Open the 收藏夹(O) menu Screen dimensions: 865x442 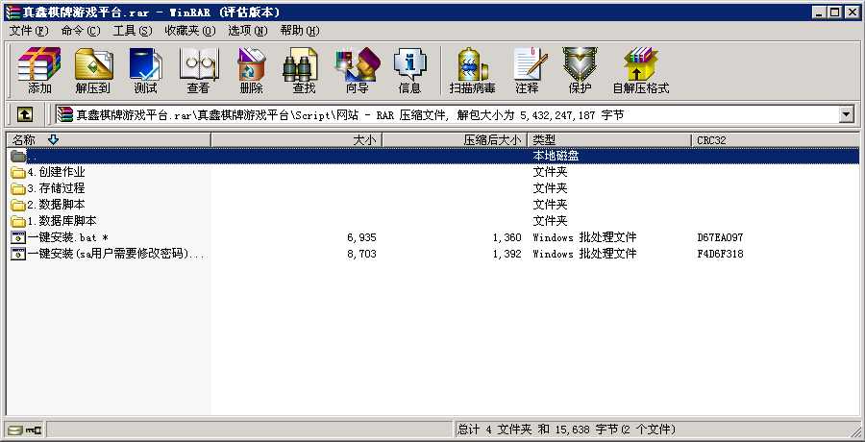pos(190,31)
